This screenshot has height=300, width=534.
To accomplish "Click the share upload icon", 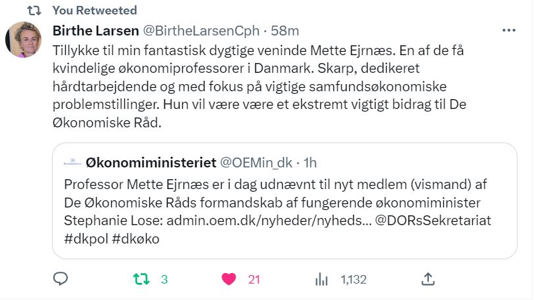I will point(427,279).
